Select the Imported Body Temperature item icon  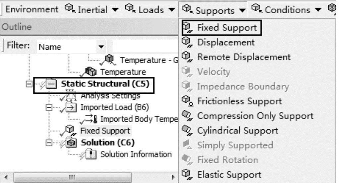pos(91,119)
